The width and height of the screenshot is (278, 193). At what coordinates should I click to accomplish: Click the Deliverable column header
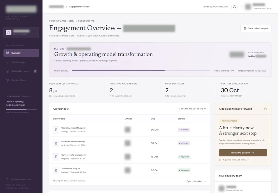59,119
